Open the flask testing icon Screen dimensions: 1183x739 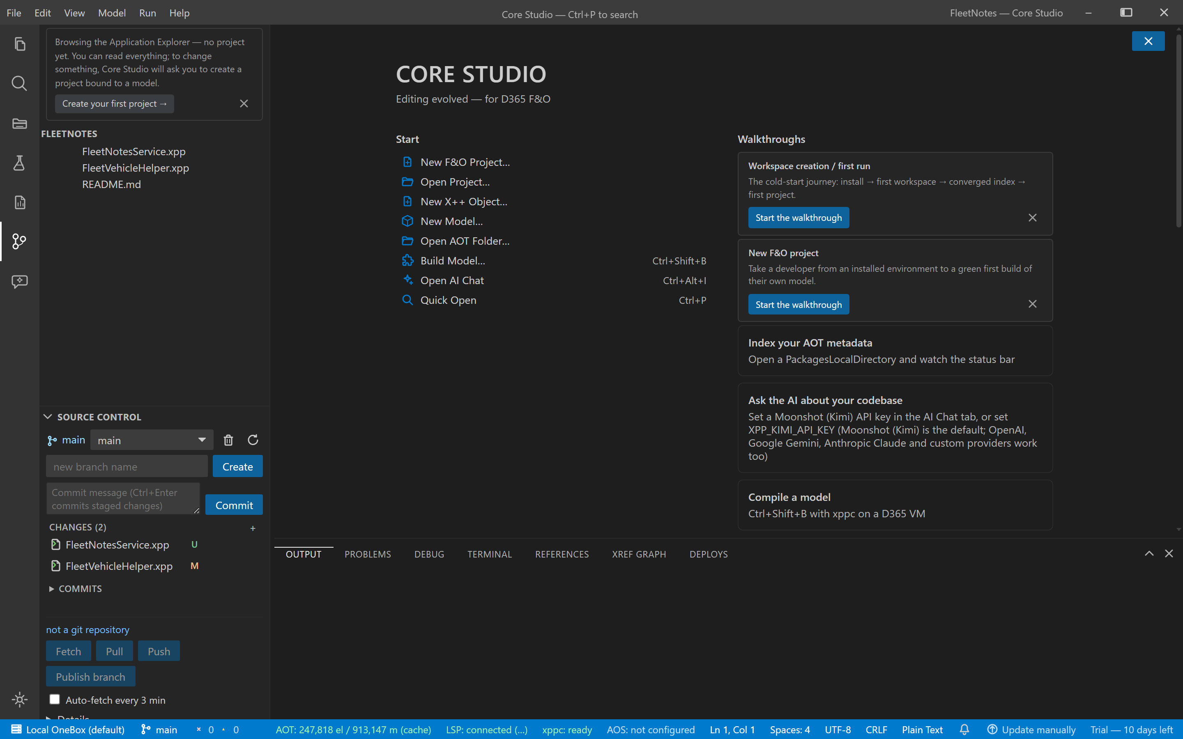(20, 163)
